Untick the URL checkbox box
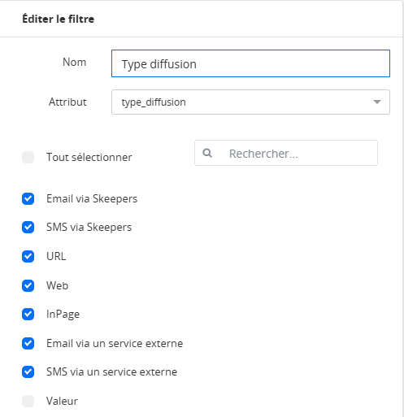 [x=28, y=256]
